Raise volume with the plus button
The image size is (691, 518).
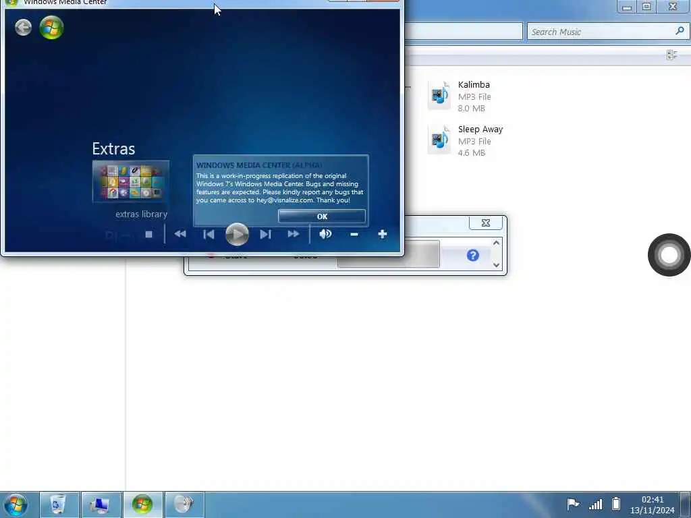click(383, 234)
